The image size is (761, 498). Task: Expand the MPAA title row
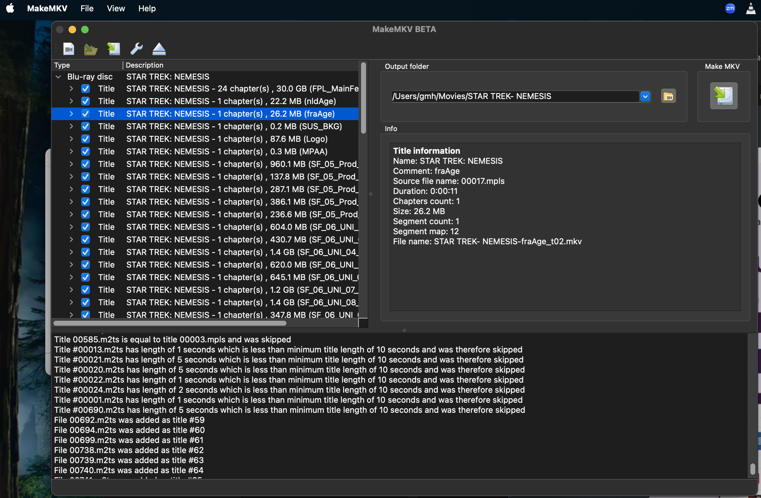(x=71, y=152)
